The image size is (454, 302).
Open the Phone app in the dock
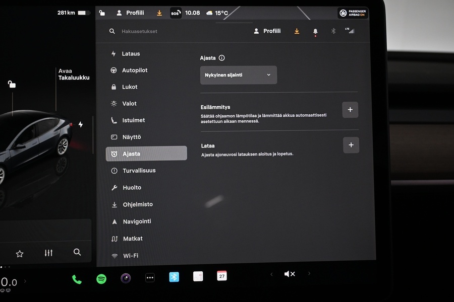(x=76, y=278)
